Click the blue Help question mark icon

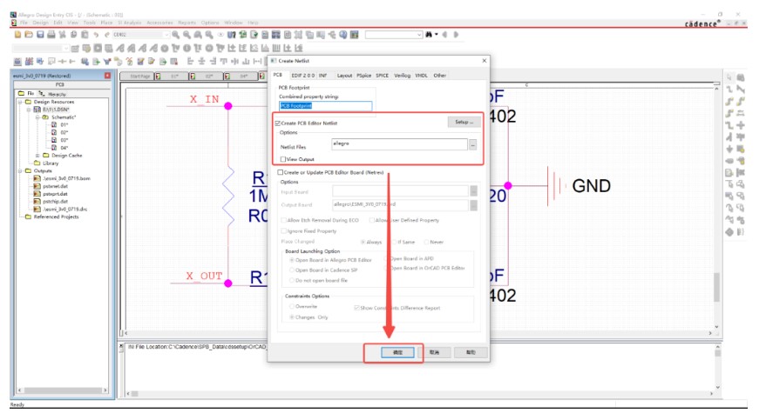click(x=343, y=34)
